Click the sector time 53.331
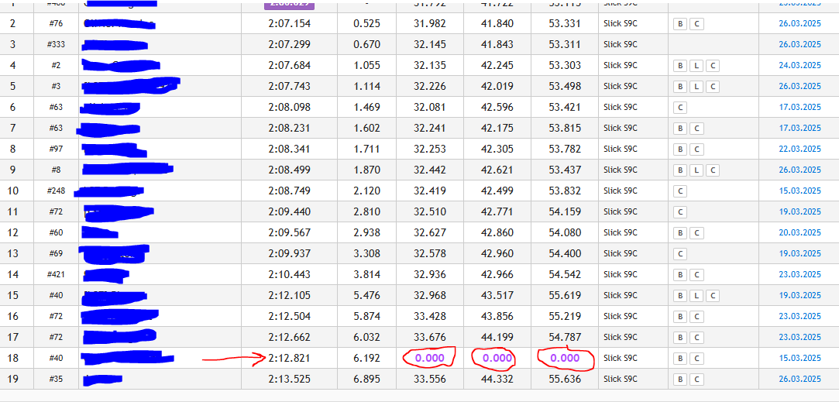 pos(565,23)
